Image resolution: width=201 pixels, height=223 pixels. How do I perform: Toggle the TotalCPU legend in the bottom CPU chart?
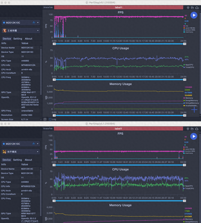click(189, 188)
